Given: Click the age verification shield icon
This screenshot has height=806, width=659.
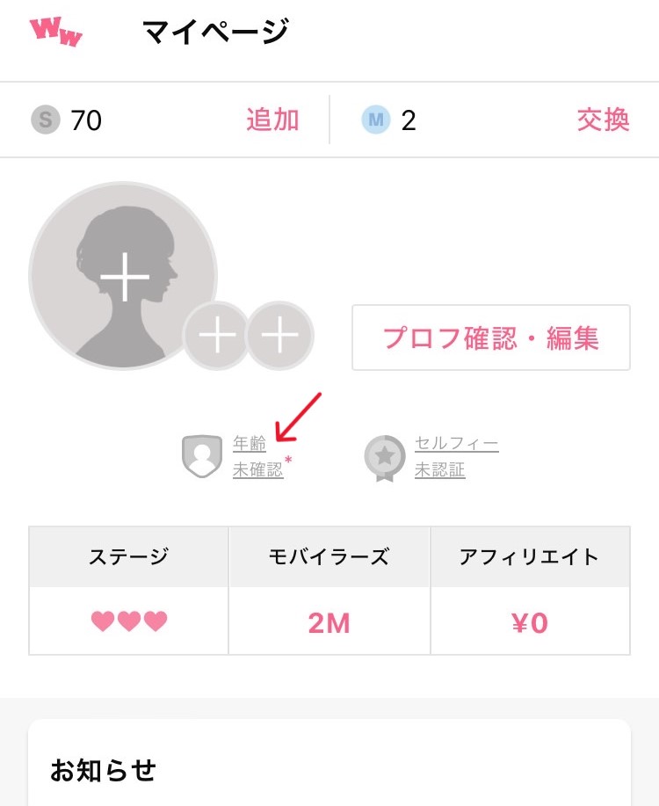Looking at the screenshot, I should point(201,457).
